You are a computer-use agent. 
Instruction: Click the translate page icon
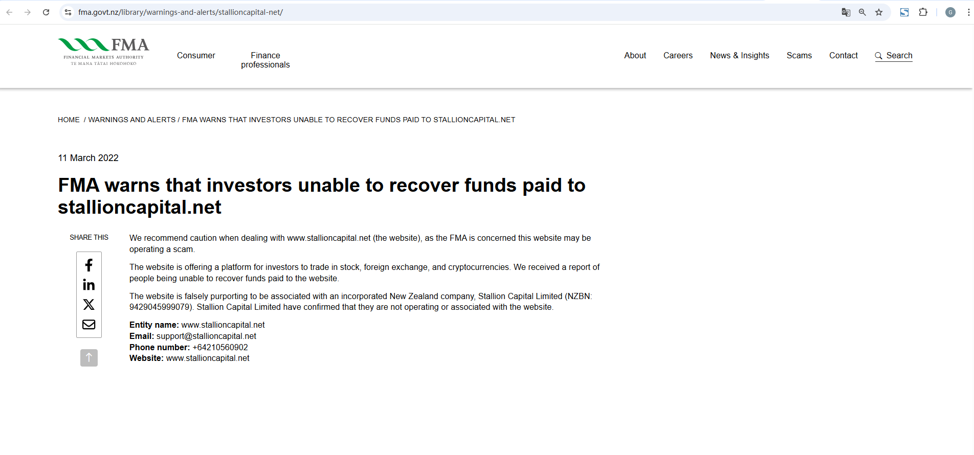(x=846, y=12)
